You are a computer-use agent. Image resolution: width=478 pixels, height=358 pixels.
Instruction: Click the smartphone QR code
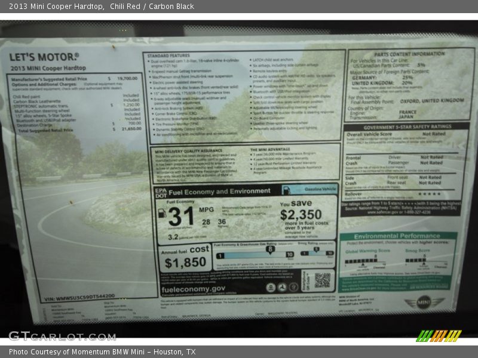[x=322, y=280]
